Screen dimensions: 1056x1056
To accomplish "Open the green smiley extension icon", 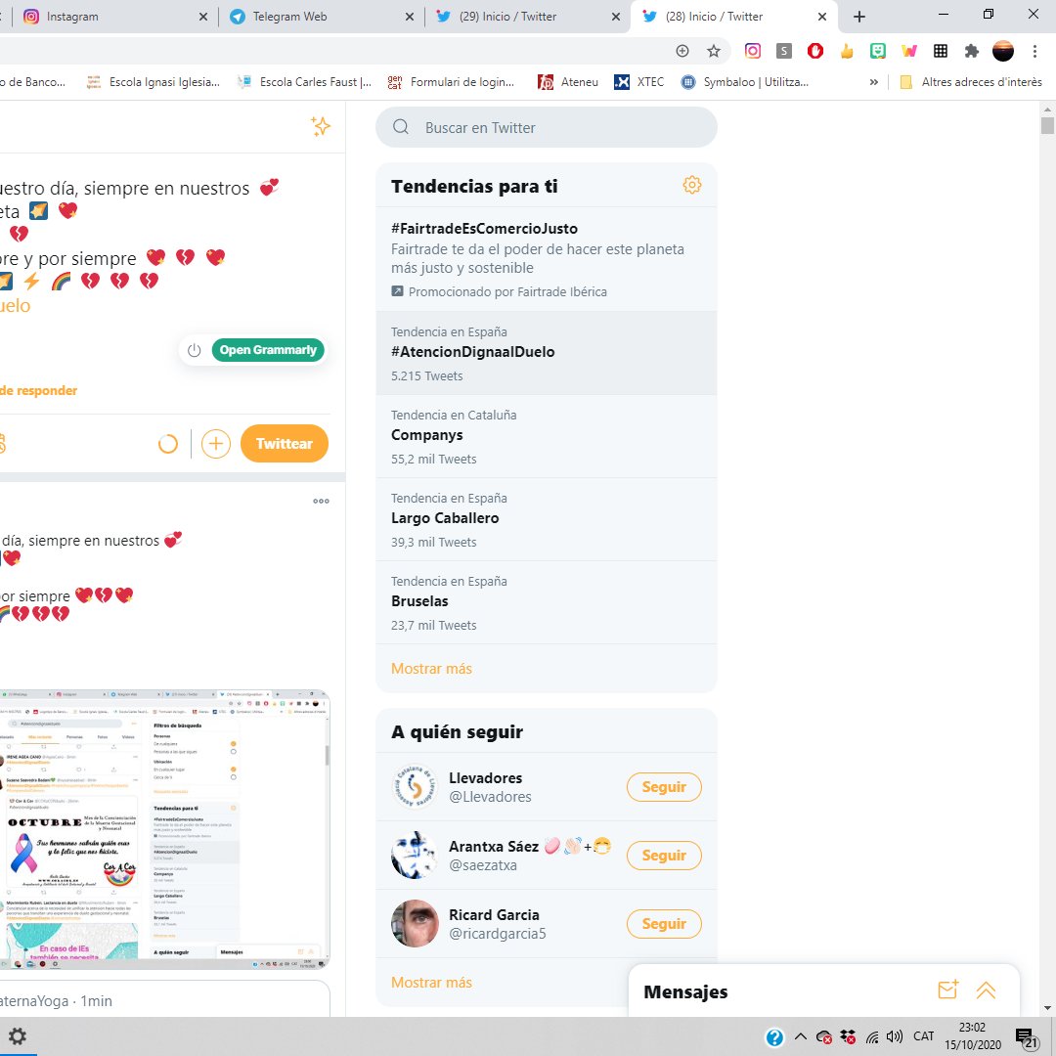I will [x=877, y=51].
